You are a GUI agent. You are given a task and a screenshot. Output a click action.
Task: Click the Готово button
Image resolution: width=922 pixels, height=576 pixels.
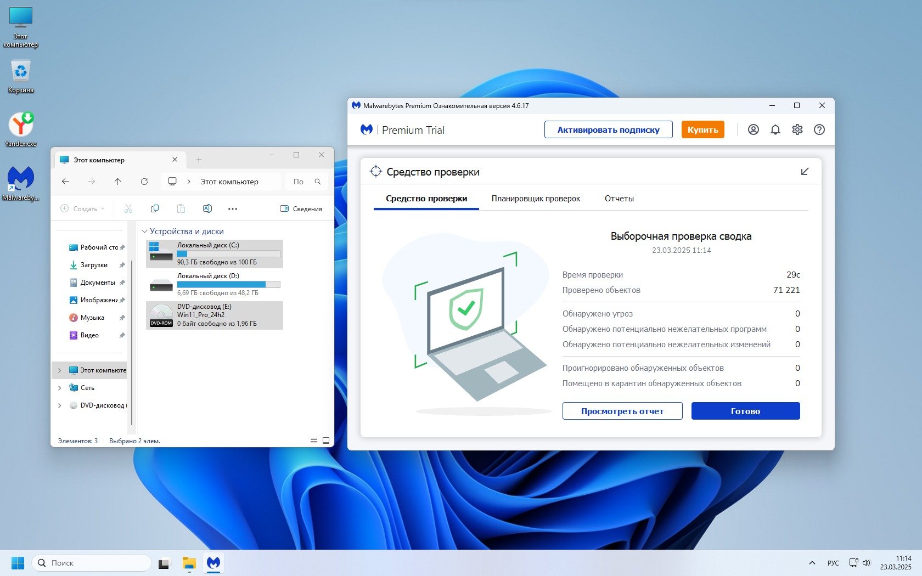click(x=745, y=411)
